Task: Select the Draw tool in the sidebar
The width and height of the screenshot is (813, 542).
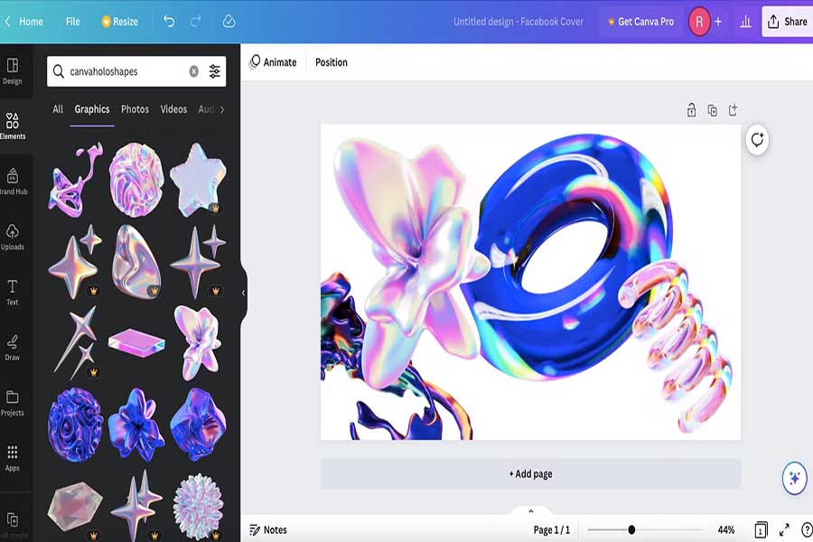Action: (13, 348)
